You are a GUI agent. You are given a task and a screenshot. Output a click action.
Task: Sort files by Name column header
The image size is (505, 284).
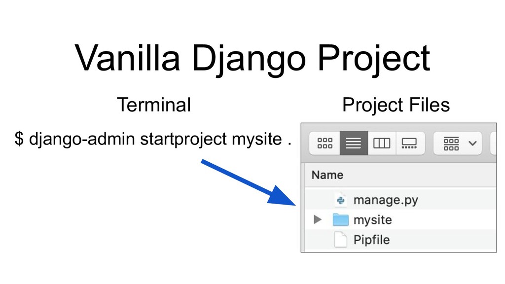click(x=327, y=175)
